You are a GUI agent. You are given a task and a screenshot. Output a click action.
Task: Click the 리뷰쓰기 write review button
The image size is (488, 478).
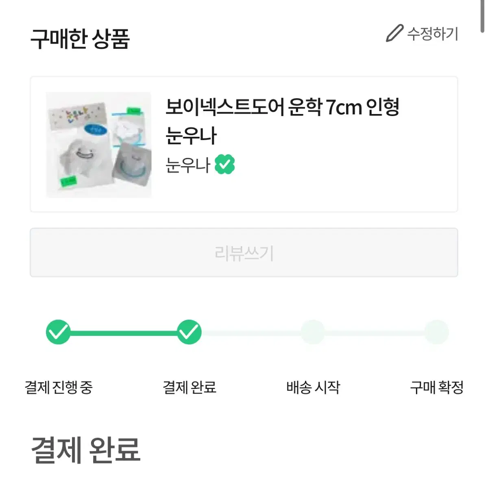click(x=244, y=252)
